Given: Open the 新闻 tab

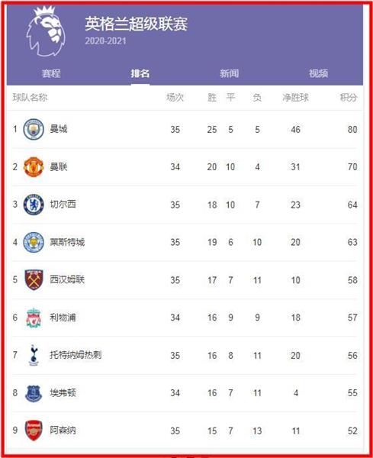Looking at the screenshot, I should coord(229,73).
